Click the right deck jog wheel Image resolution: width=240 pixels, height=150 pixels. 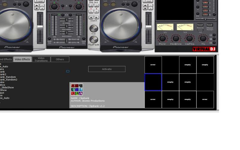pos(121,25)
